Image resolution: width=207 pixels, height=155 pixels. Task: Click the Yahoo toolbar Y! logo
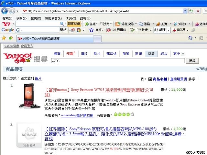(6, 24)
